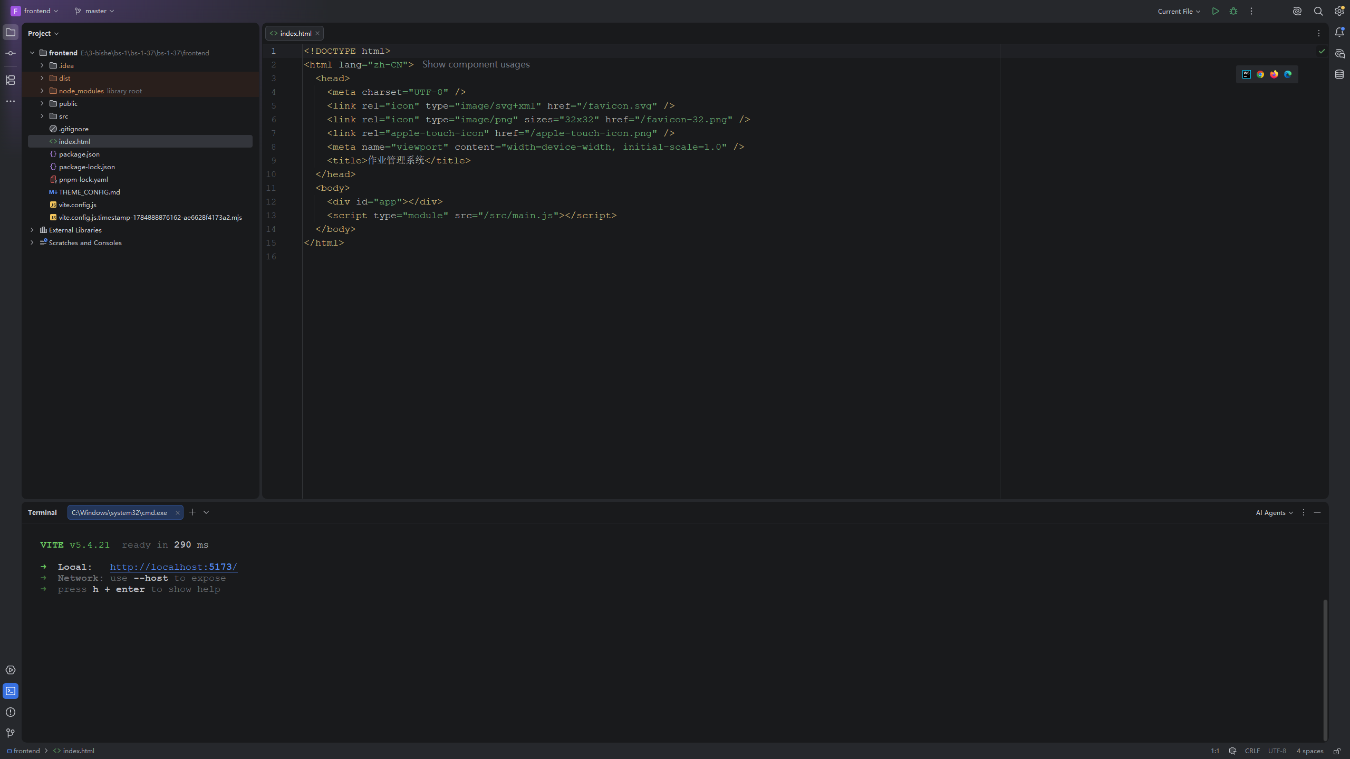
Task: Open the Git tool window icon
Action: click(11, 733)
